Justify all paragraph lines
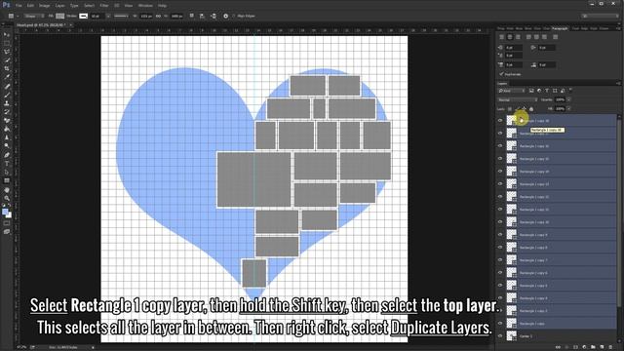Viewport: 624px width, 351px height. (555, 37)
